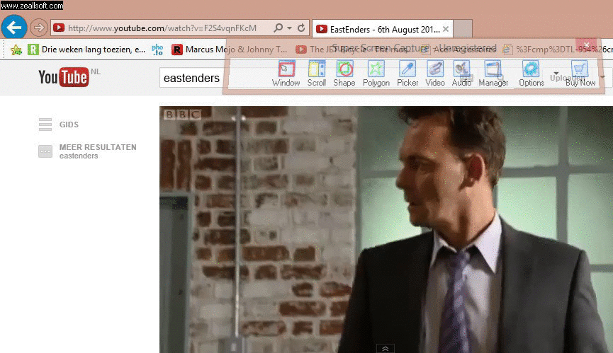Click the YouTube logo

coord(64,77)
